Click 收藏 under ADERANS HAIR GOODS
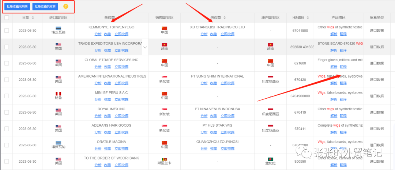395x170 pixels. [107, 132]
